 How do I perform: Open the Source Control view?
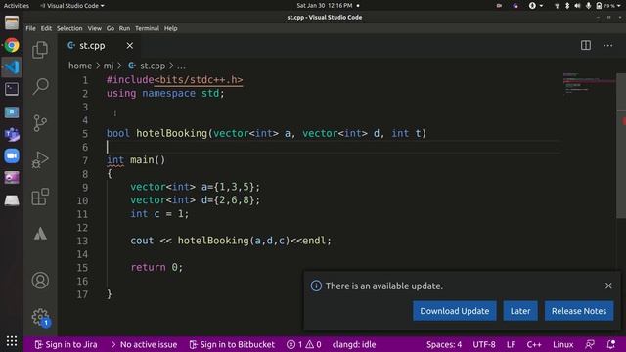40,123
